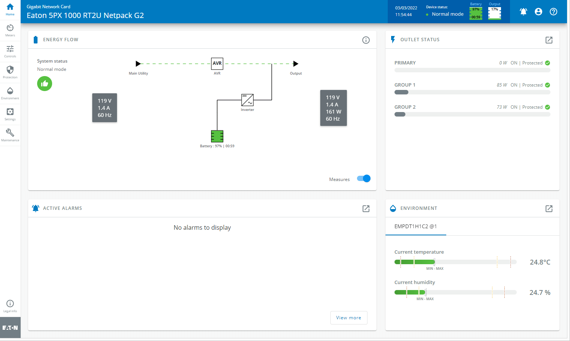Click the AVR block in energy flow
The image size is (570, 341).
(x=217, y=63)
